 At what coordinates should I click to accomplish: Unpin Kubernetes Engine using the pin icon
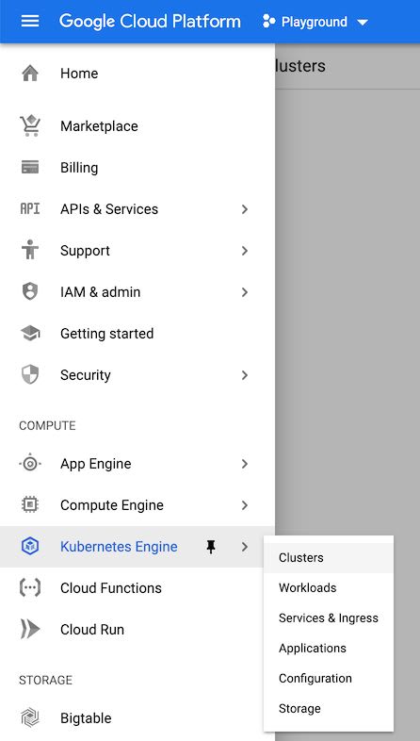(211, 547)
